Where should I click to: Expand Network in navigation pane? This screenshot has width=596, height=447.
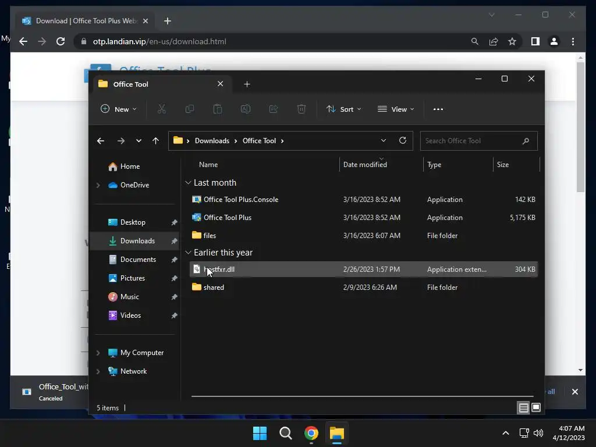coord(98,371)
